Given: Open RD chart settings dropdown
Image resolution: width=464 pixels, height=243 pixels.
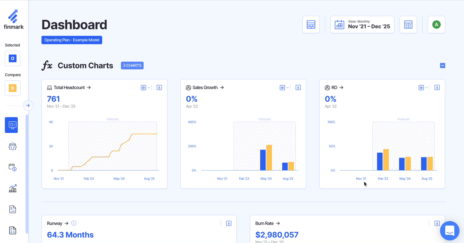Looking at the screenshot, I should [423, 87].
